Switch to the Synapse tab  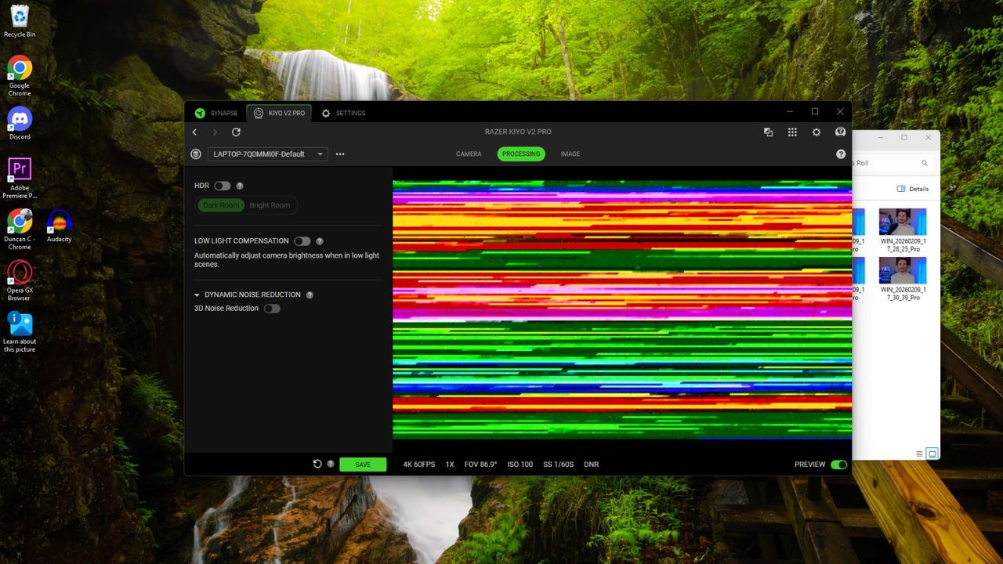(216, 113)
